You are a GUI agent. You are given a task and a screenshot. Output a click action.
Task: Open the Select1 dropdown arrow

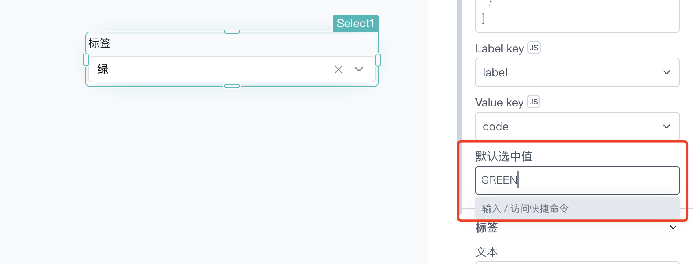point(359,69)
